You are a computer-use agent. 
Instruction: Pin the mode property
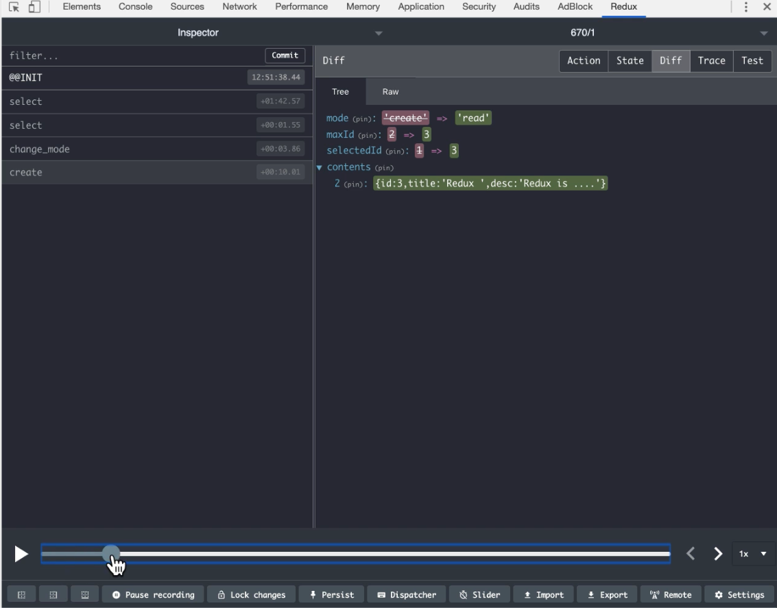[x=361, y=119]
